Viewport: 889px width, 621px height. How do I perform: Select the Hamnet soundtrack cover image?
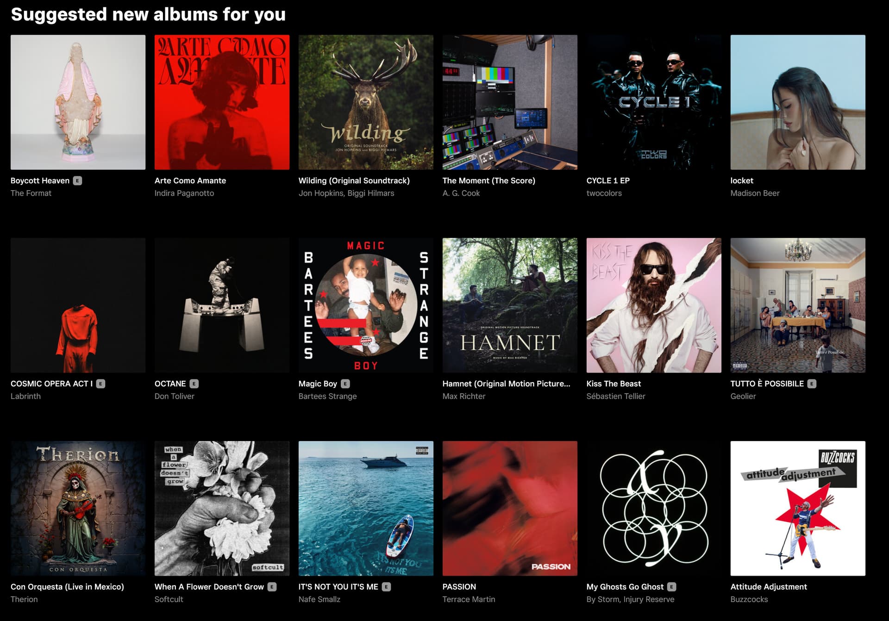[510, 305]
